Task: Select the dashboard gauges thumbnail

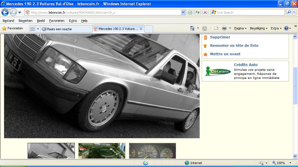Action: (x=152, y=151)
